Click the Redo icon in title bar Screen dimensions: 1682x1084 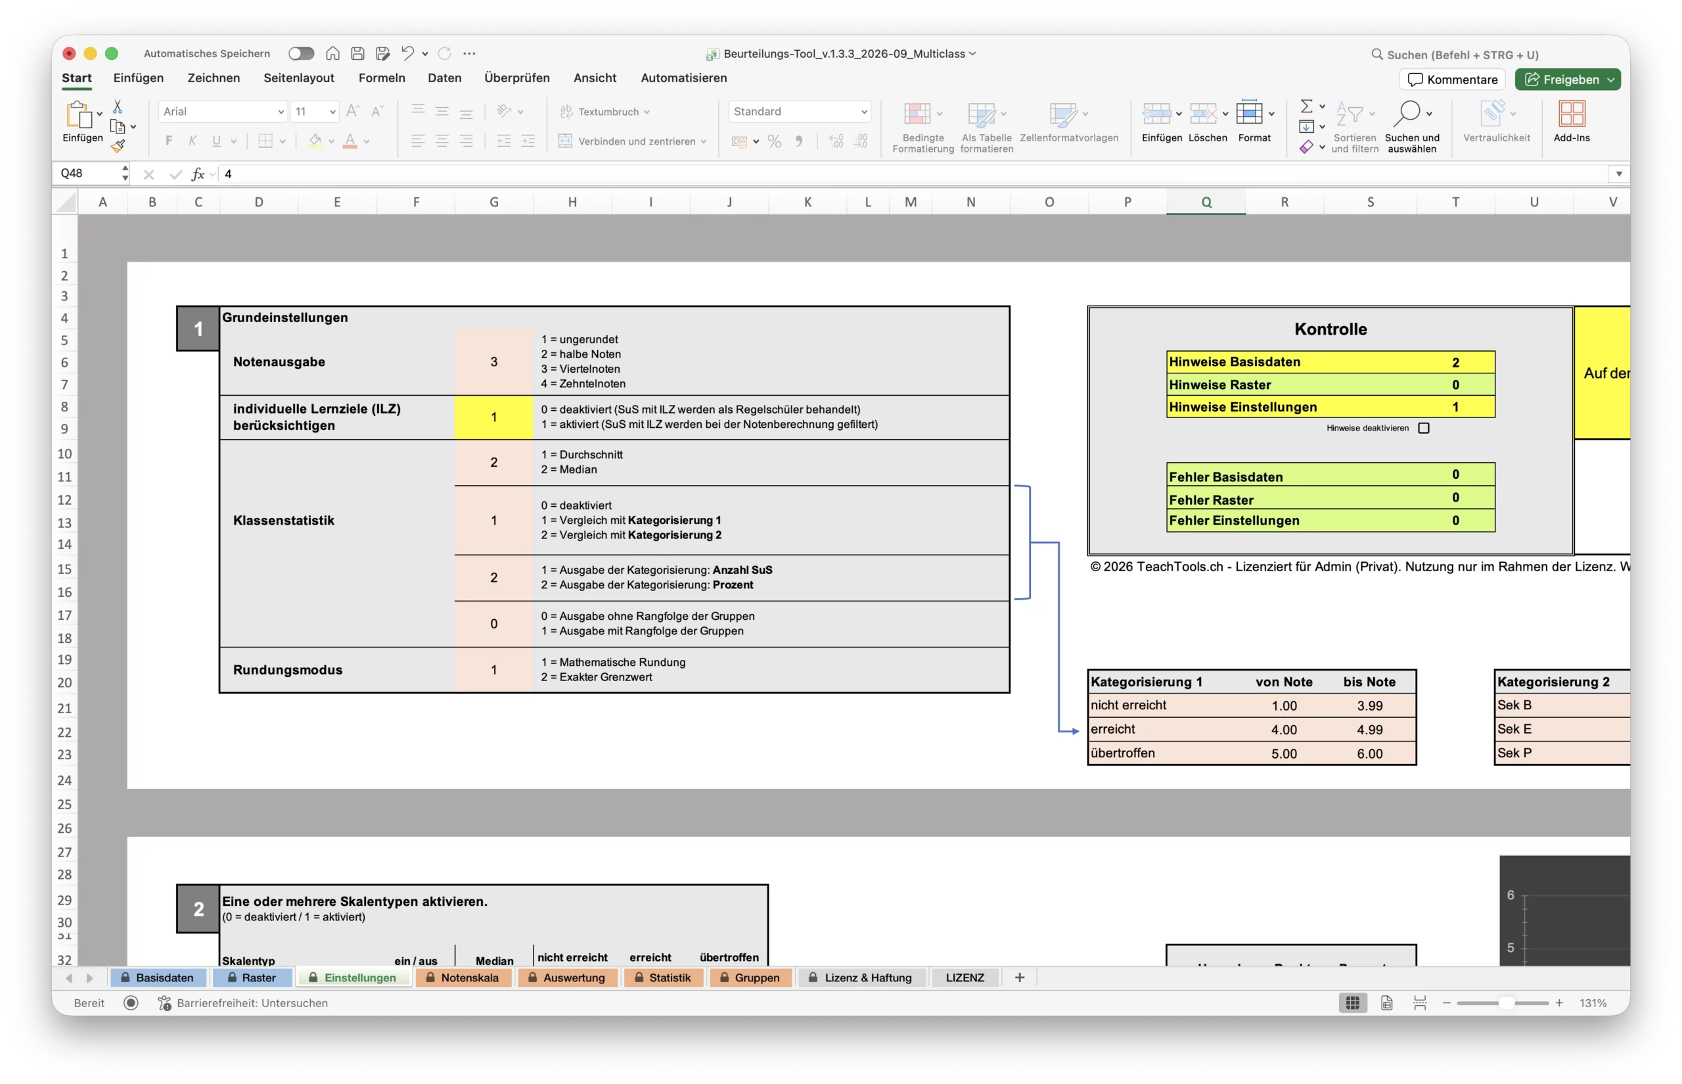[445, 53]
